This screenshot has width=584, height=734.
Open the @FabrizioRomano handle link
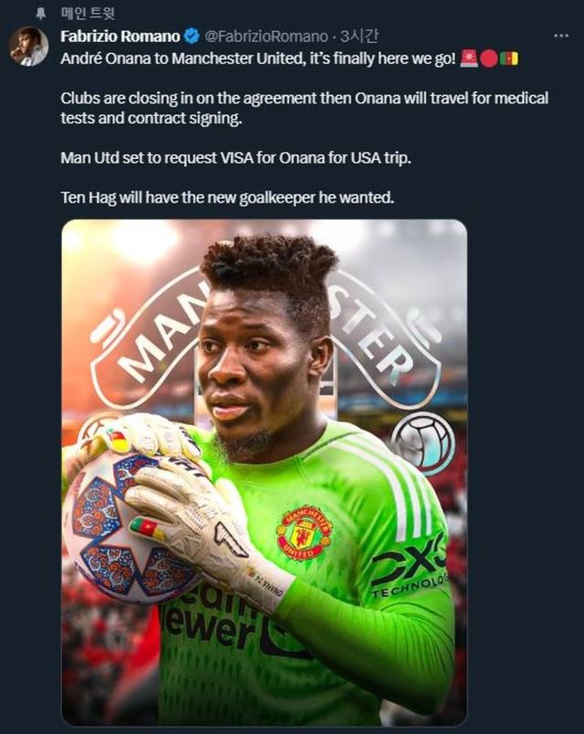point(266,36)
